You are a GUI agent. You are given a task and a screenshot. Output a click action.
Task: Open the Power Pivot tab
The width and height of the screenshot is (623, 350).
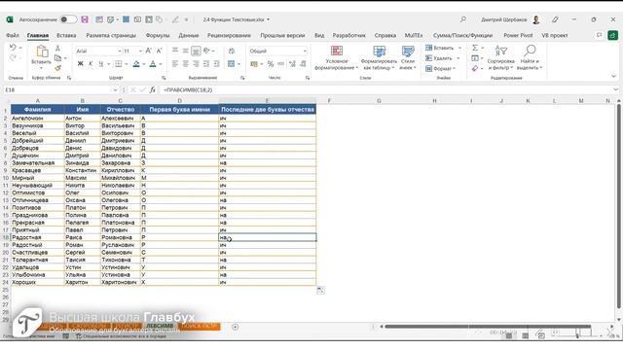pos(518,35)
